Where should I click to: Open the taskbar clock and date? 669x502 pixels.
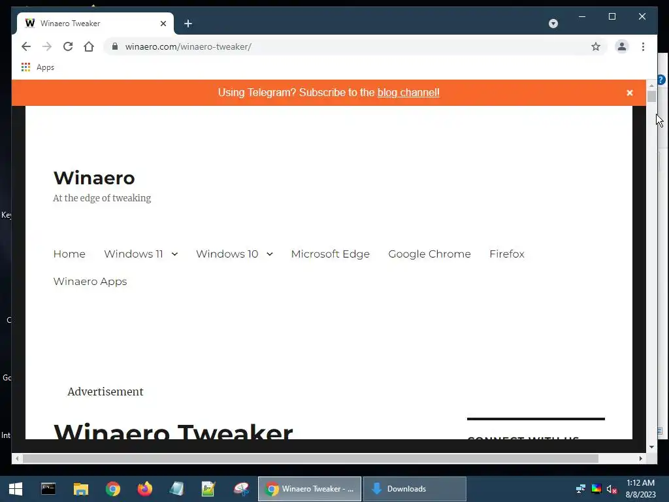[x=640, y=489]
